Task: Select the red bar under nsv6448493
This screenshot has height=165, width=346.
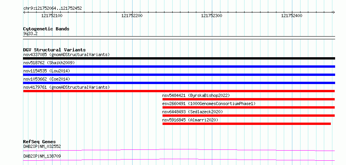Action: (248, 116)
